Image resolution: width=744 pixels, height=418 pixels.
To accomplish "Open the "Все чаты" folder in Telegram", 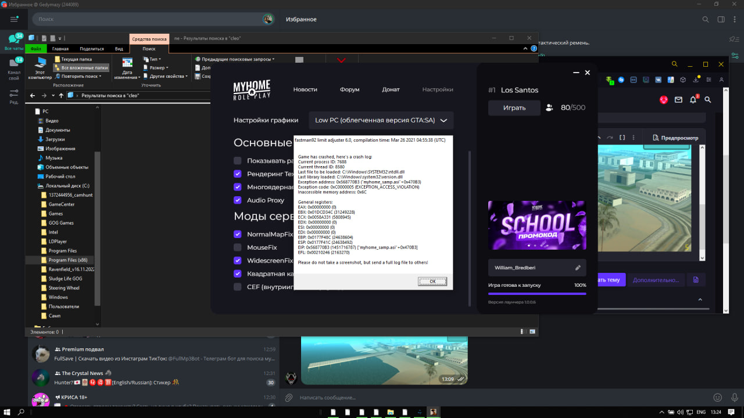I will click(x=15, y=42).
